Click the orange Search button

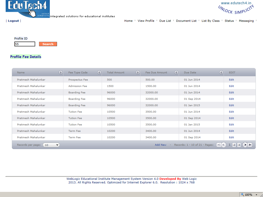(48, 44)
